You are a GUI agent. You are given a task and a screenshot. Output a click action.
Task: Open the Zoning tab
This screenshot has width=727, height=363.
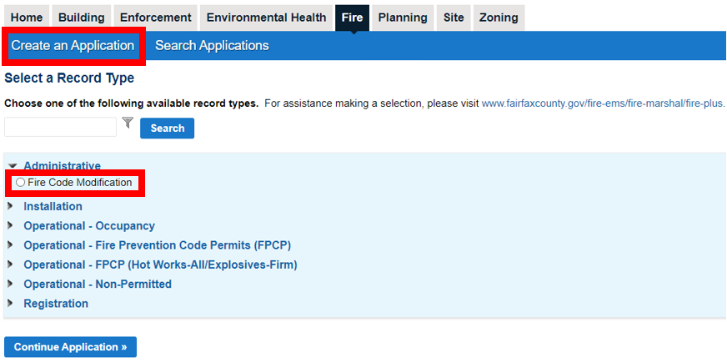coord(498,18)
